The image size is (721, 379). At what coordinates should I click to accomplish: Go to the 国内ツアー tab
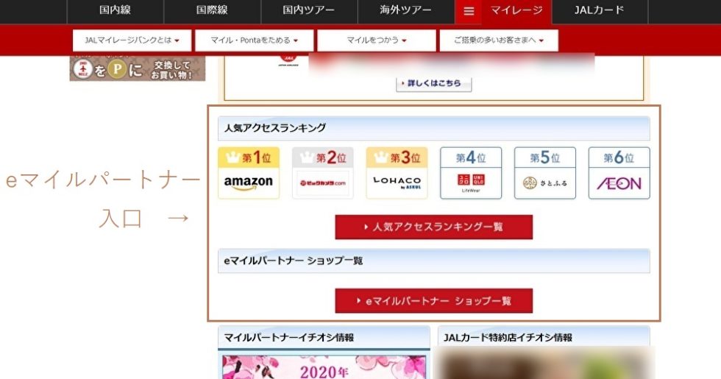tap(309, 10)
